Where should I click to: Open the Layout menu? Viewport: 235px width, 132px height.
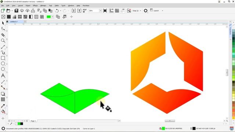click(20, 5)
